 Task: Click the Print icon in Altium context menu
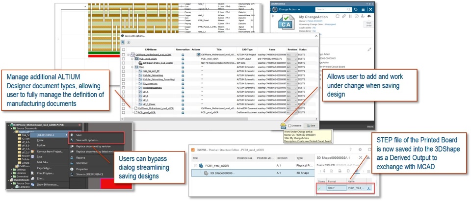33,178
